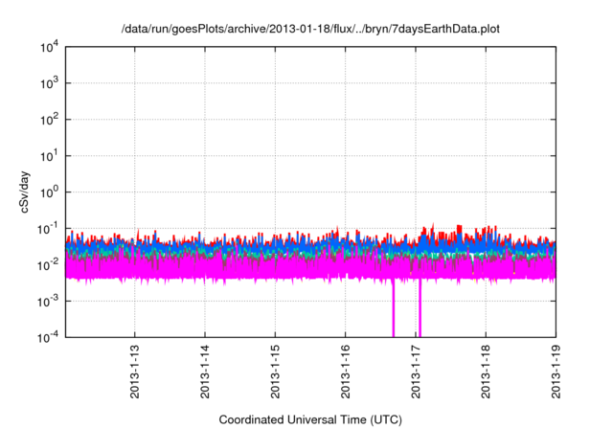The width and height of the screenshot is (613, 429).
Task: Click the 10^-2 y-axis tick label
Action: (48, 265)
